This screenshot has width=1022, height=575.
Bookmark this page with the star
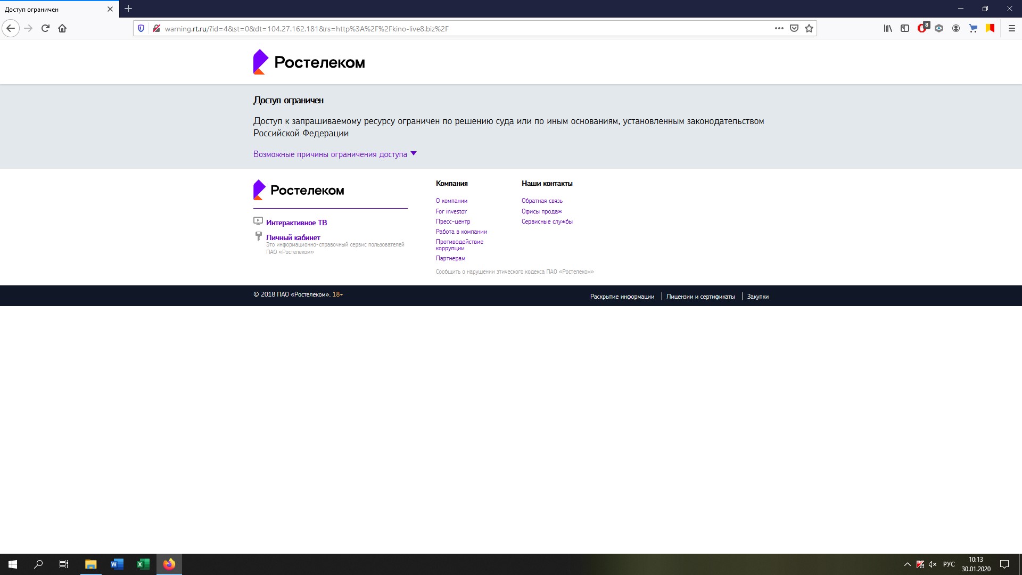click(809, 28)
